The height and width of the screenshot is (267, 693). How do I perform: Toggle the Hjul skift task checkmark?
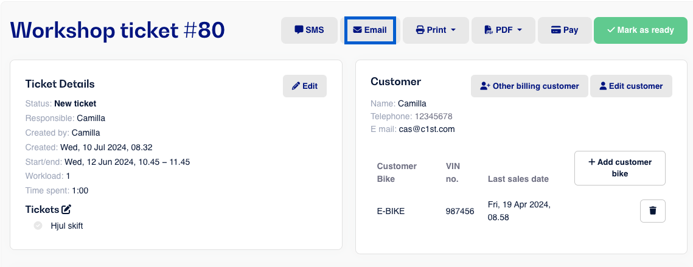pyautogui.click(x=38, y=226)
